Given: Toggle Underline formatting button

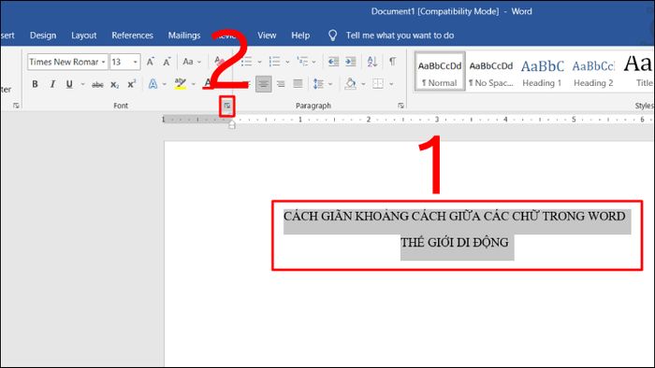Looking at the screenshot, I should coord(69,84).
